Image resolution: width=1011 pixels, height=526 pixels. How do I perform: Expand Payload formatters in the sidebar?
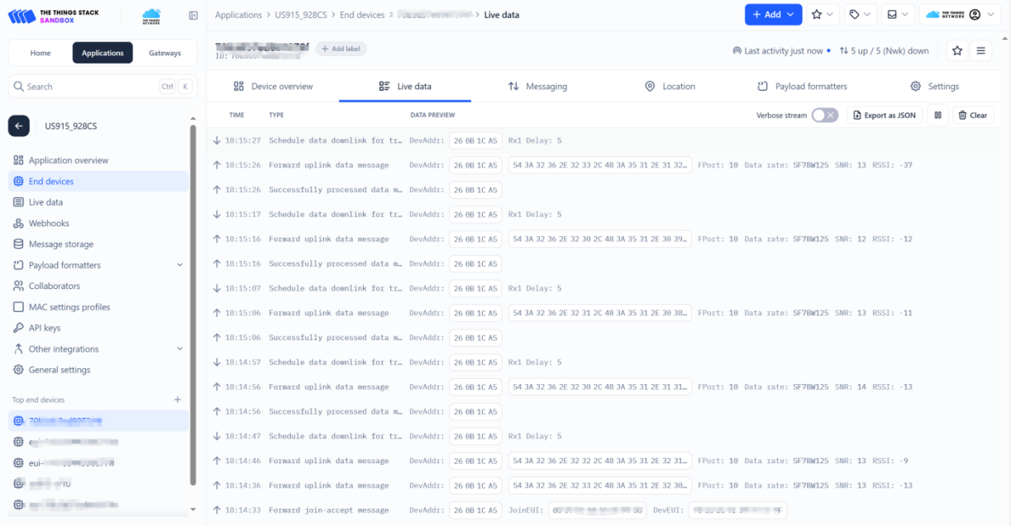(x=98, y=265)
